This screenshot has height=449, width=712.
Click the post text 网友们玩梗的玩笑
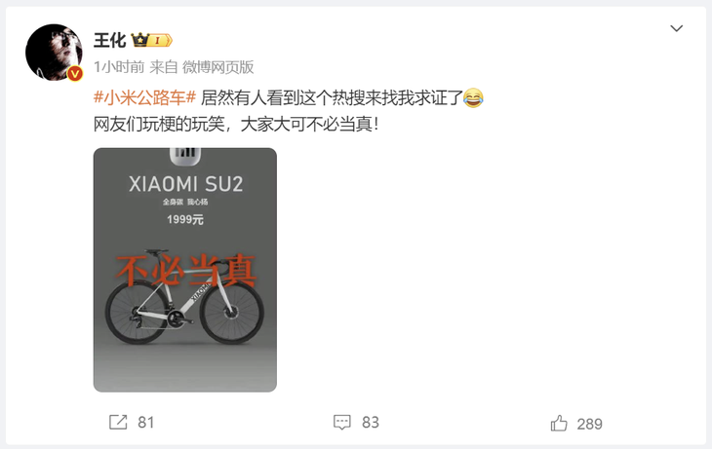(x=159, y=124)
